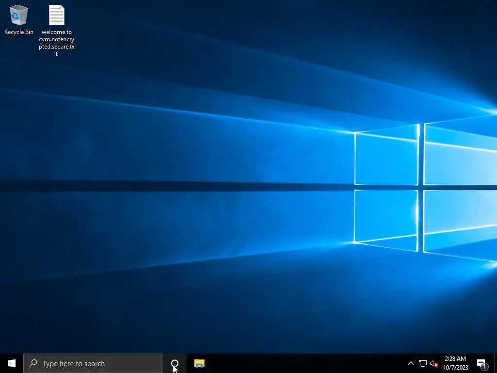Open the muted volume speaker icon
Viewport: 497px width, 373px height.
click(434, 363)
